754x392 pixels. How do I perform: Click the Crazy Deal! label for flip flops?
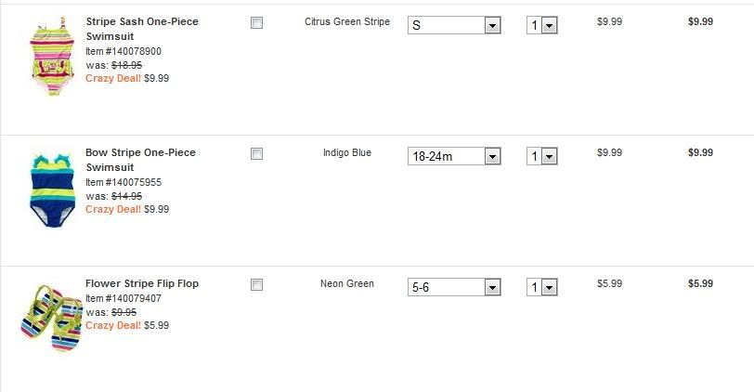point(112,326)
